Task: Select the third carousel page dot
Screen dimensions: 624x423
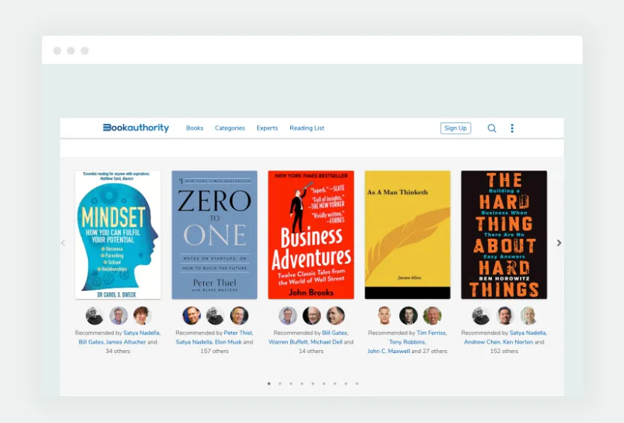Action: click(x=291, y=384)
